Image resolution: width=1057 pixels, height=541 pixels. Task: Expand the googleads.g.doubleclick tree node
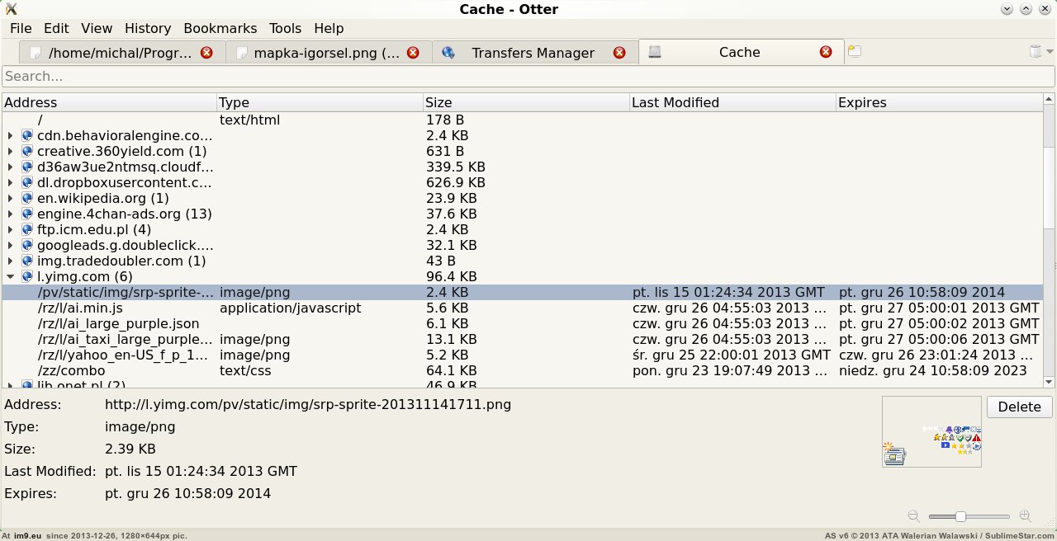point(10,245)
